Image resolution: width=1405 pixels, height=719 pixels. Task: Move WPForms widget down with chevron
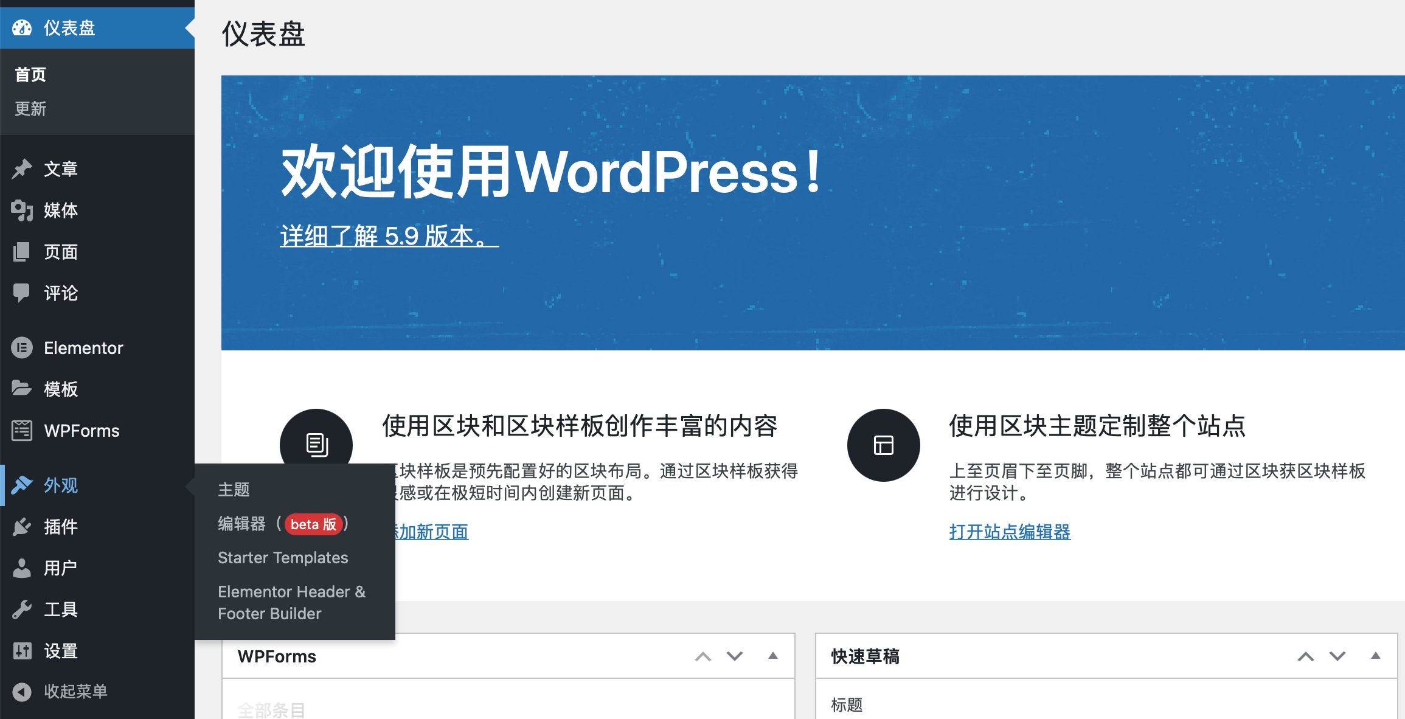pos(735,656)
